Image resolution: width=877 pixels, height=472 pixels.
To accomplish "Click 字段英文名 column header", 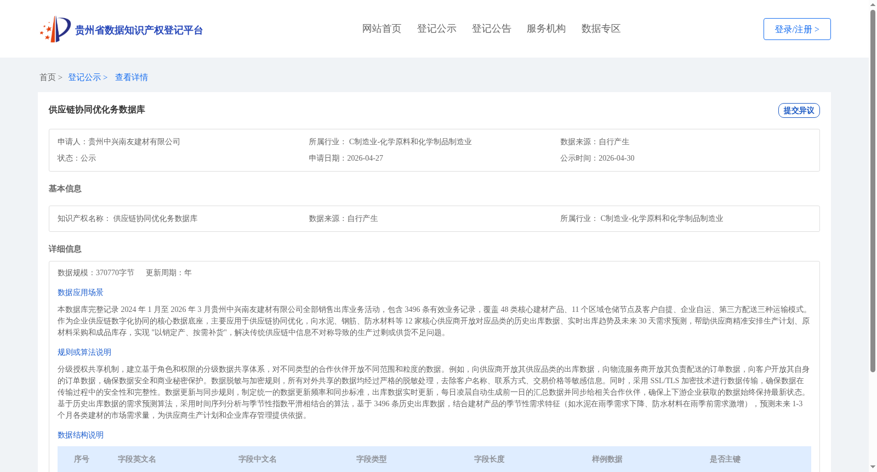I will click(x=137, y=459).
